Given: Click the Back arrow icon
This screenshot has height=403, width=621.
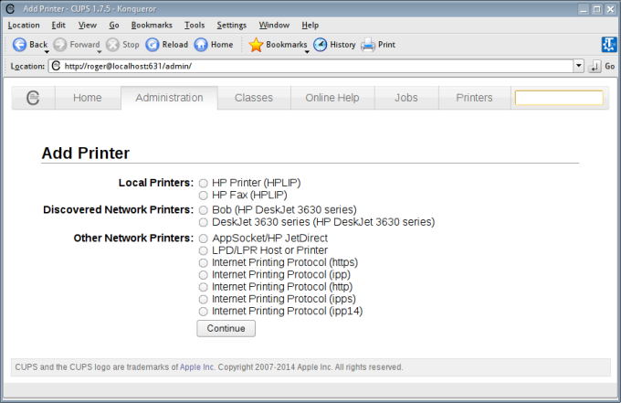Looking at the screenshot, I should [x=19, y=45].
